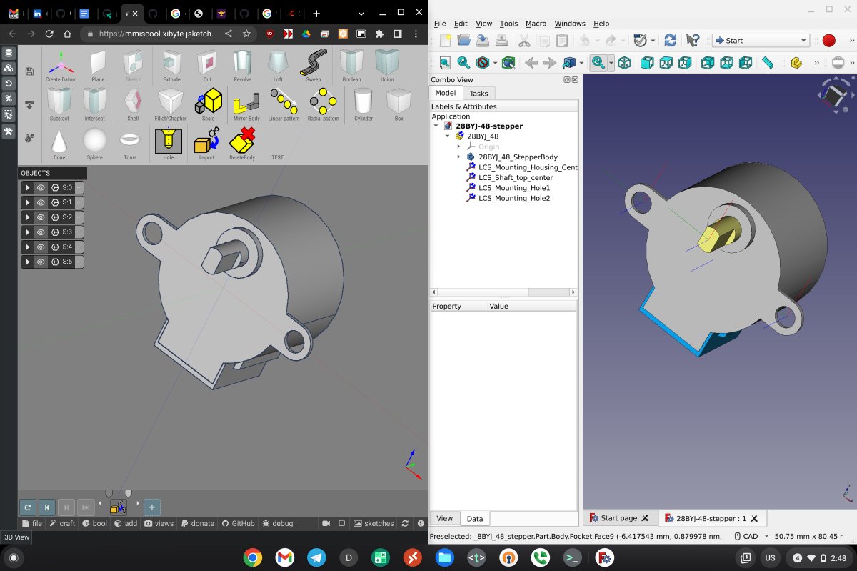Viewport: 857px width, 571px height.
Task: Switch to the Tasks tab
Action: tap(478, 94)
